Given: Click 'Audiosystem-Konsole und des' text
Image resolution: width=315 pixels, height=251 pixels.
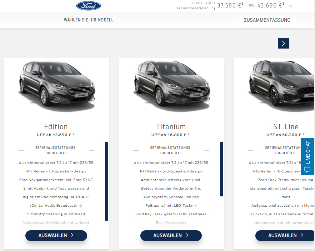Looking at the screenshot, I should click(171, 197).
